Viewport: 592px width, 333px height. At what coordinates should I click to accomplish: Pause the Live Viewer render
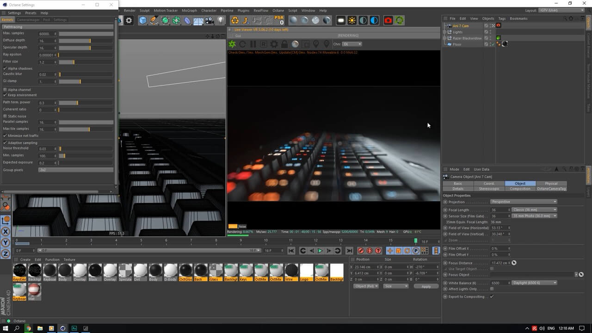(x=253, y=44)
